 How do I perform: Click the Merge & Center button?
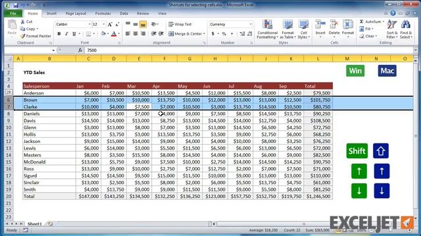(187, 33)
